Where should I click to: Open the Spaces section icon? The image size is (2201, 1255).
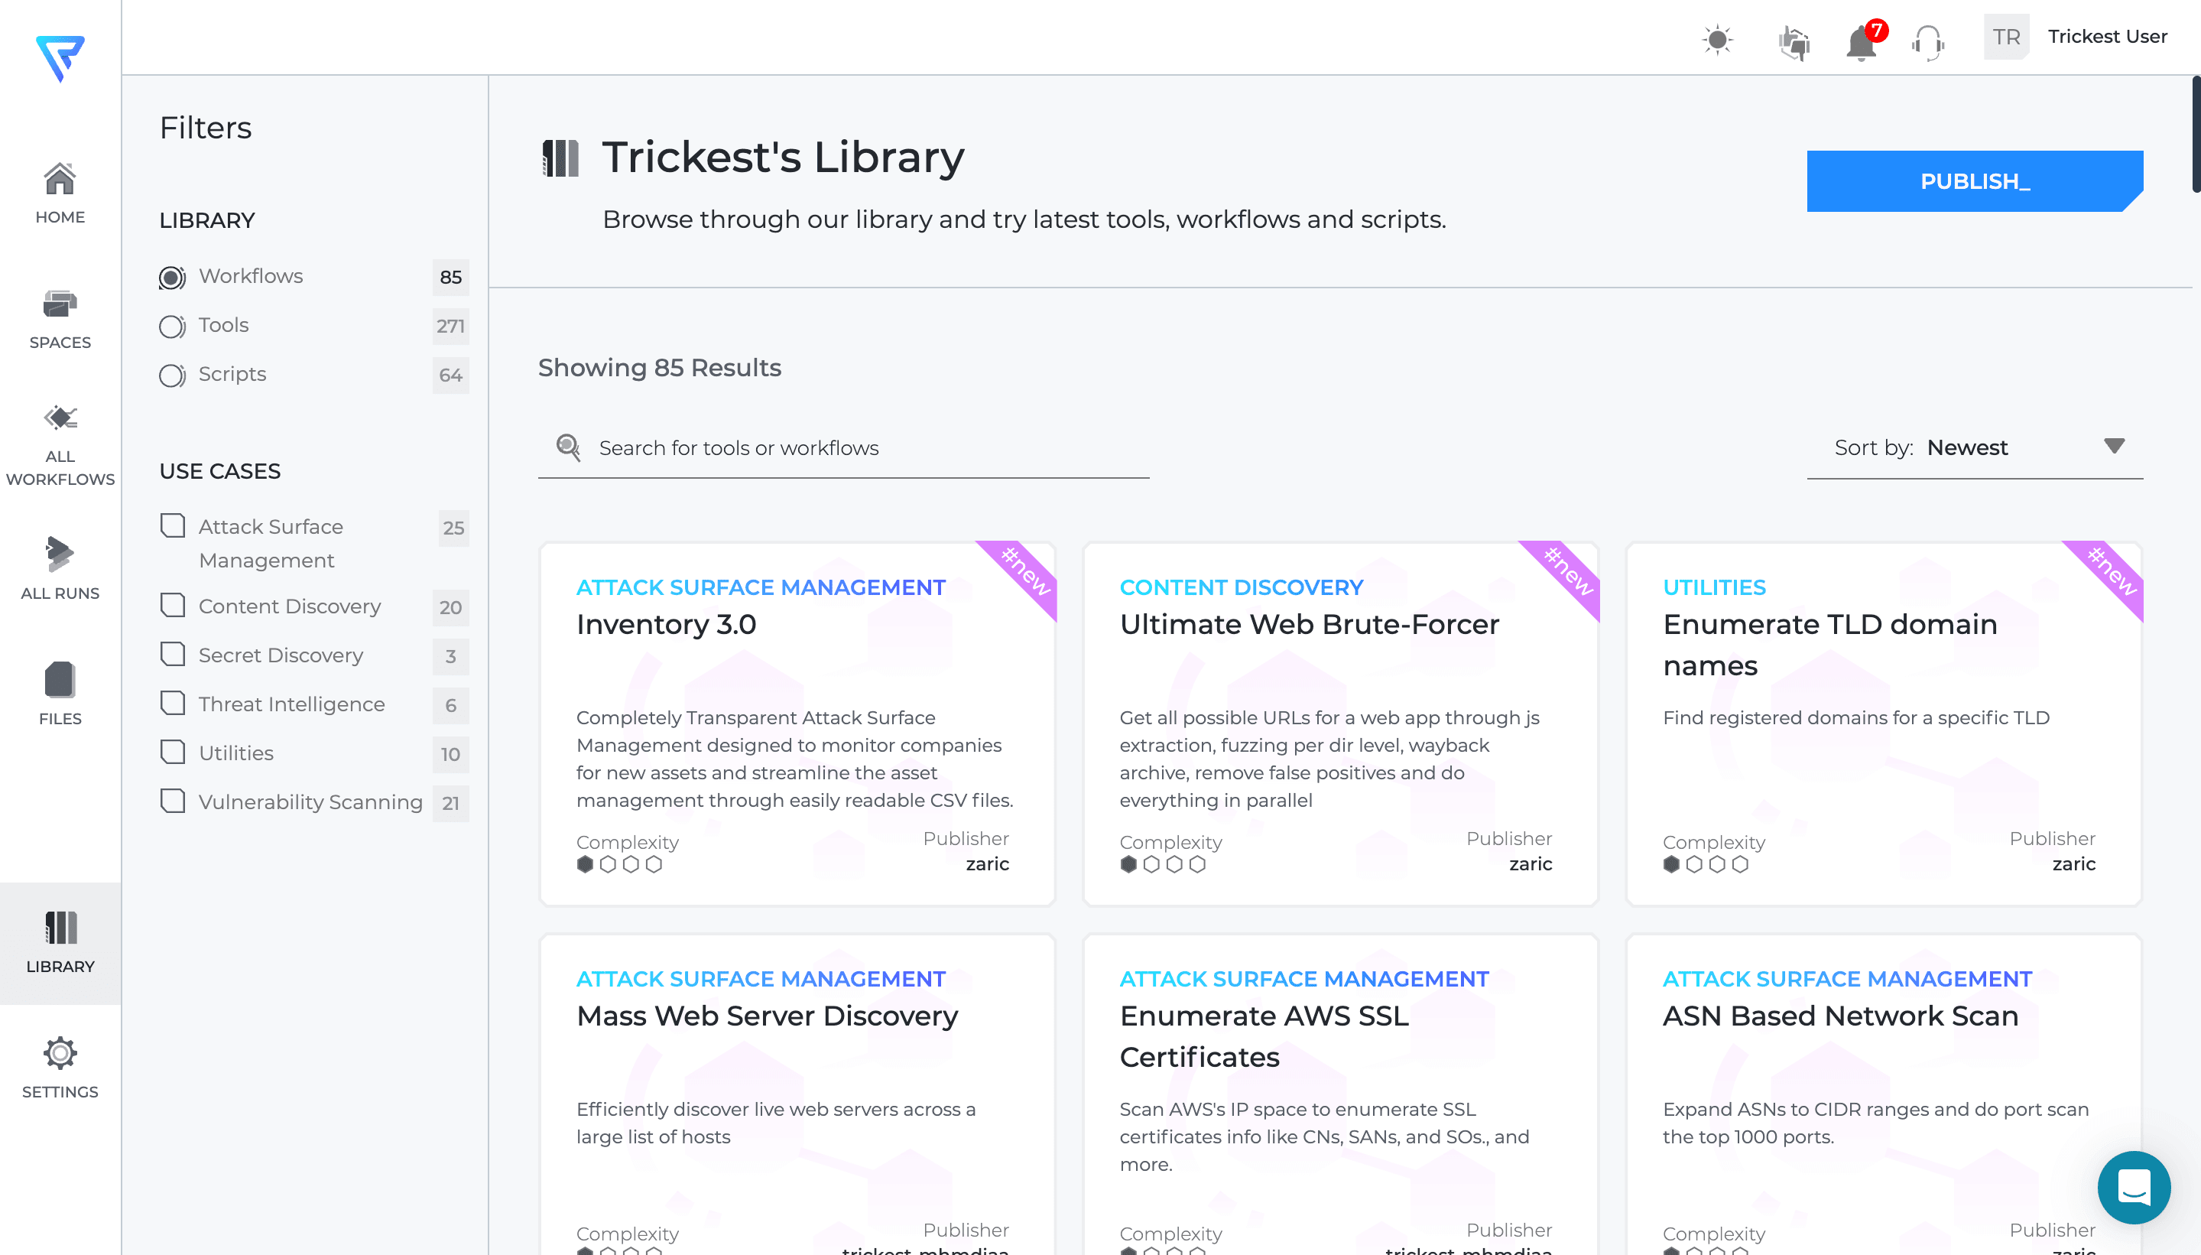coord(60,304)
